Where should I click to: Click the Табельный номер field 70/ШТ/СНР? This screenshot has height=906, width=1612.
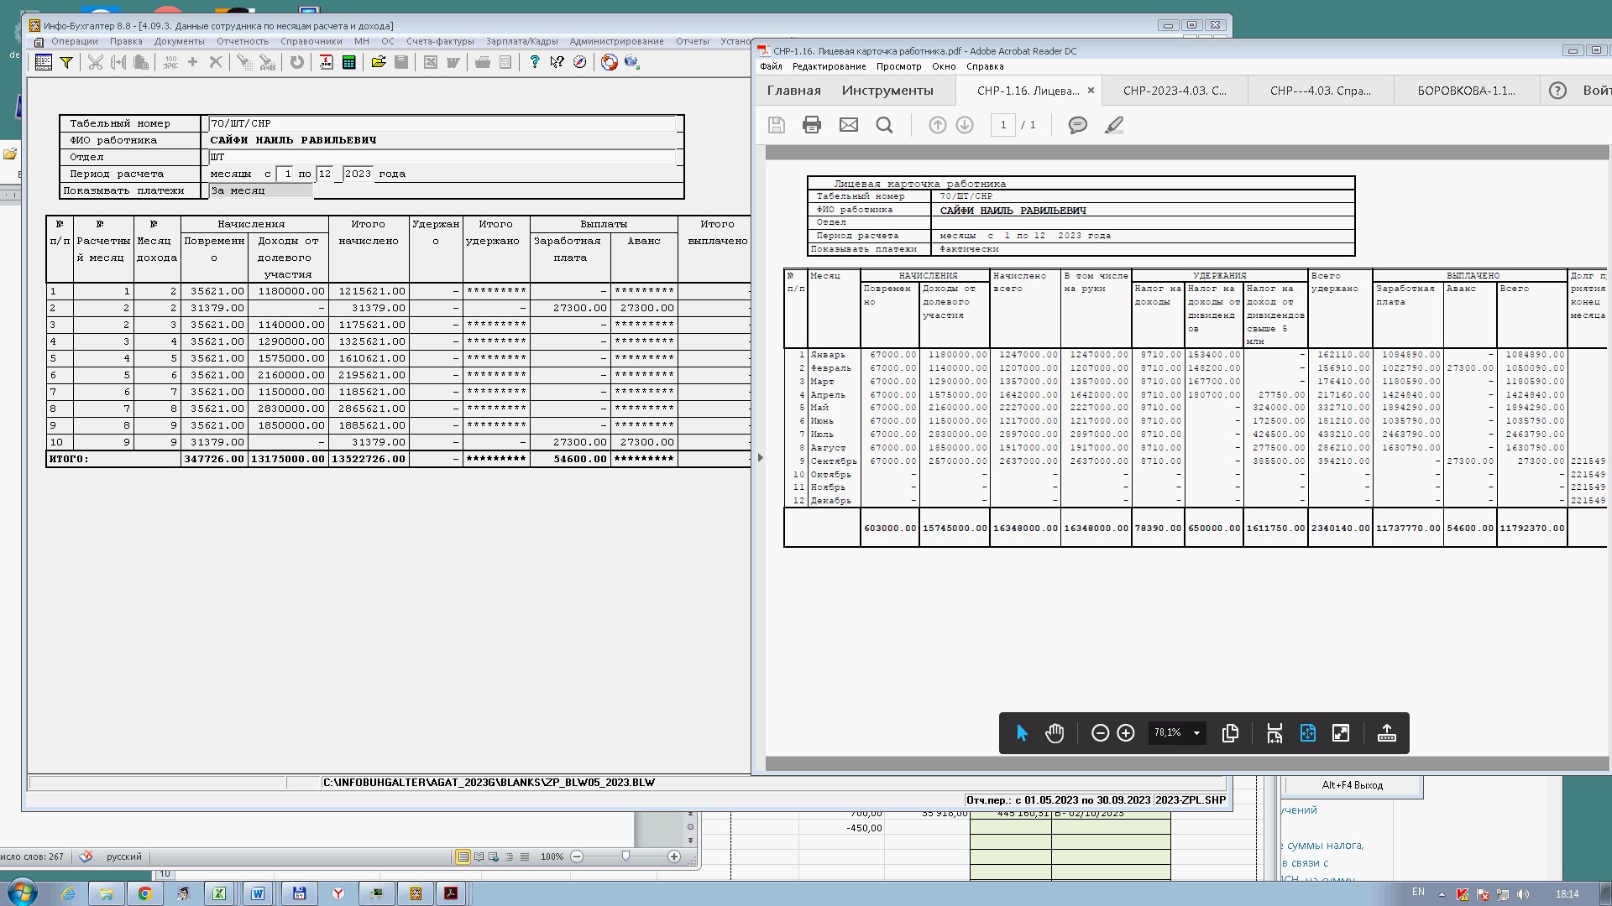442,123
